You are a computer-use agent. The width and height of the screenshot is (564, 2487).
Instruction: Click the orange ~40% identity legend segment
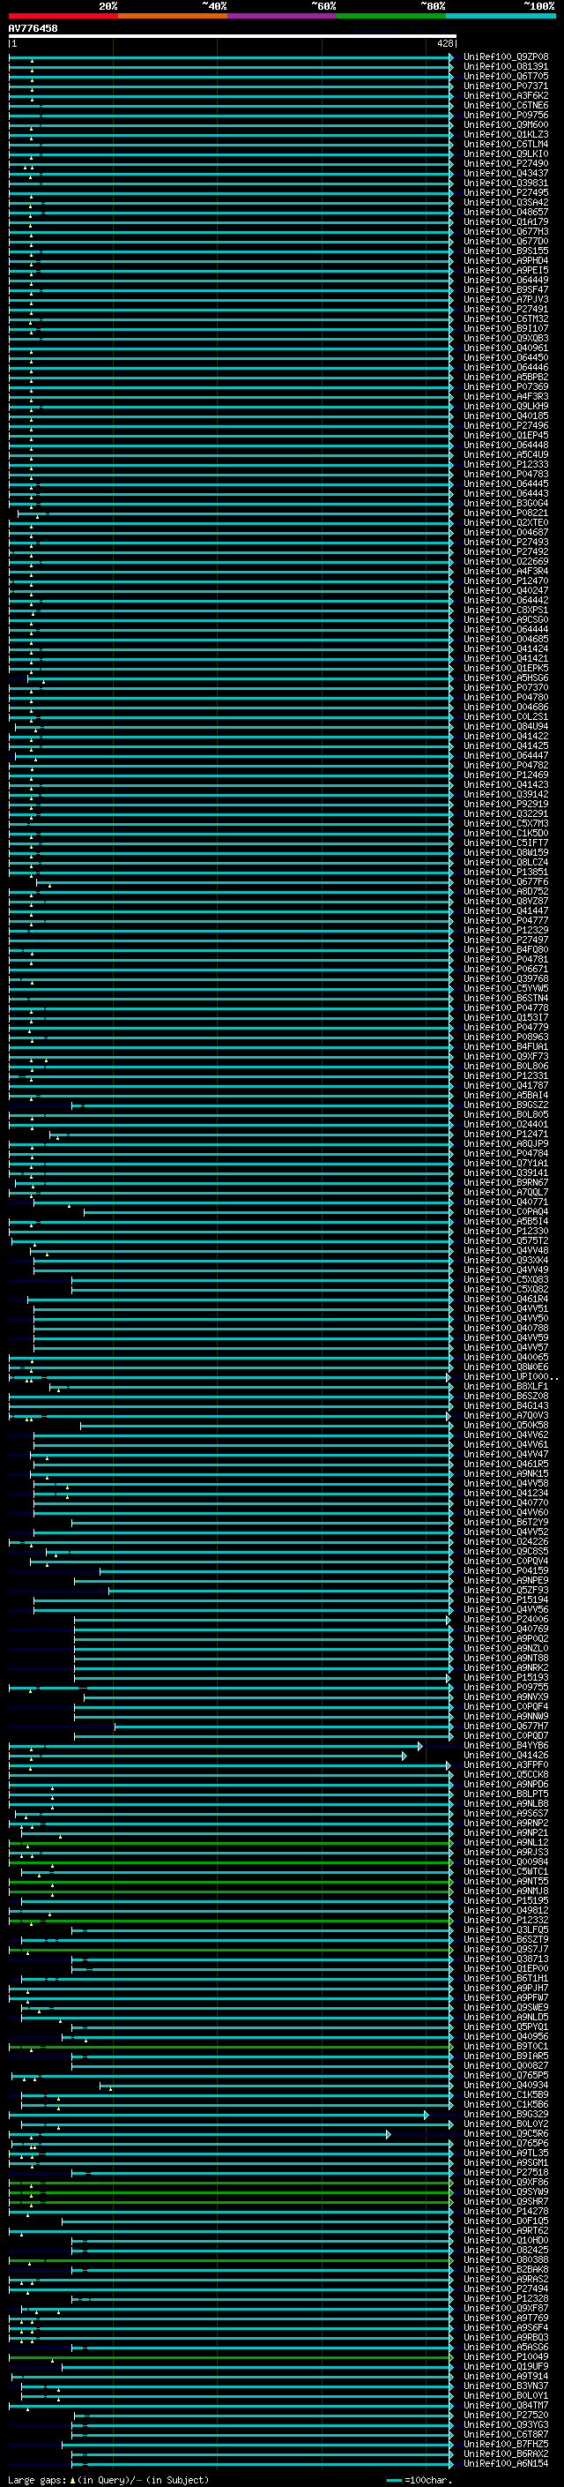173,16
